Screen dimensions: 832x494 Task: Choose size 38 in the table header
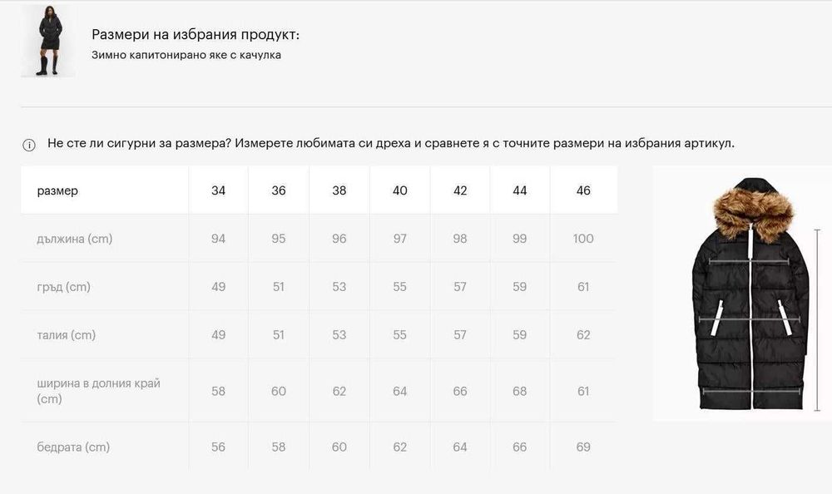coord(339,190)
